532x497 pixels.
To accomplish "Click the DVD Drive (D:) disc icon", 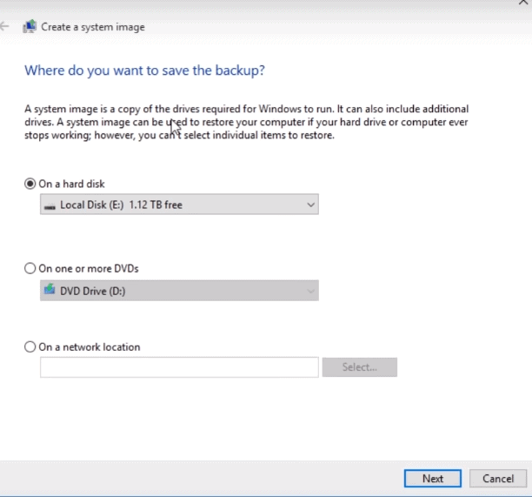I will click(x=50, y=289).
